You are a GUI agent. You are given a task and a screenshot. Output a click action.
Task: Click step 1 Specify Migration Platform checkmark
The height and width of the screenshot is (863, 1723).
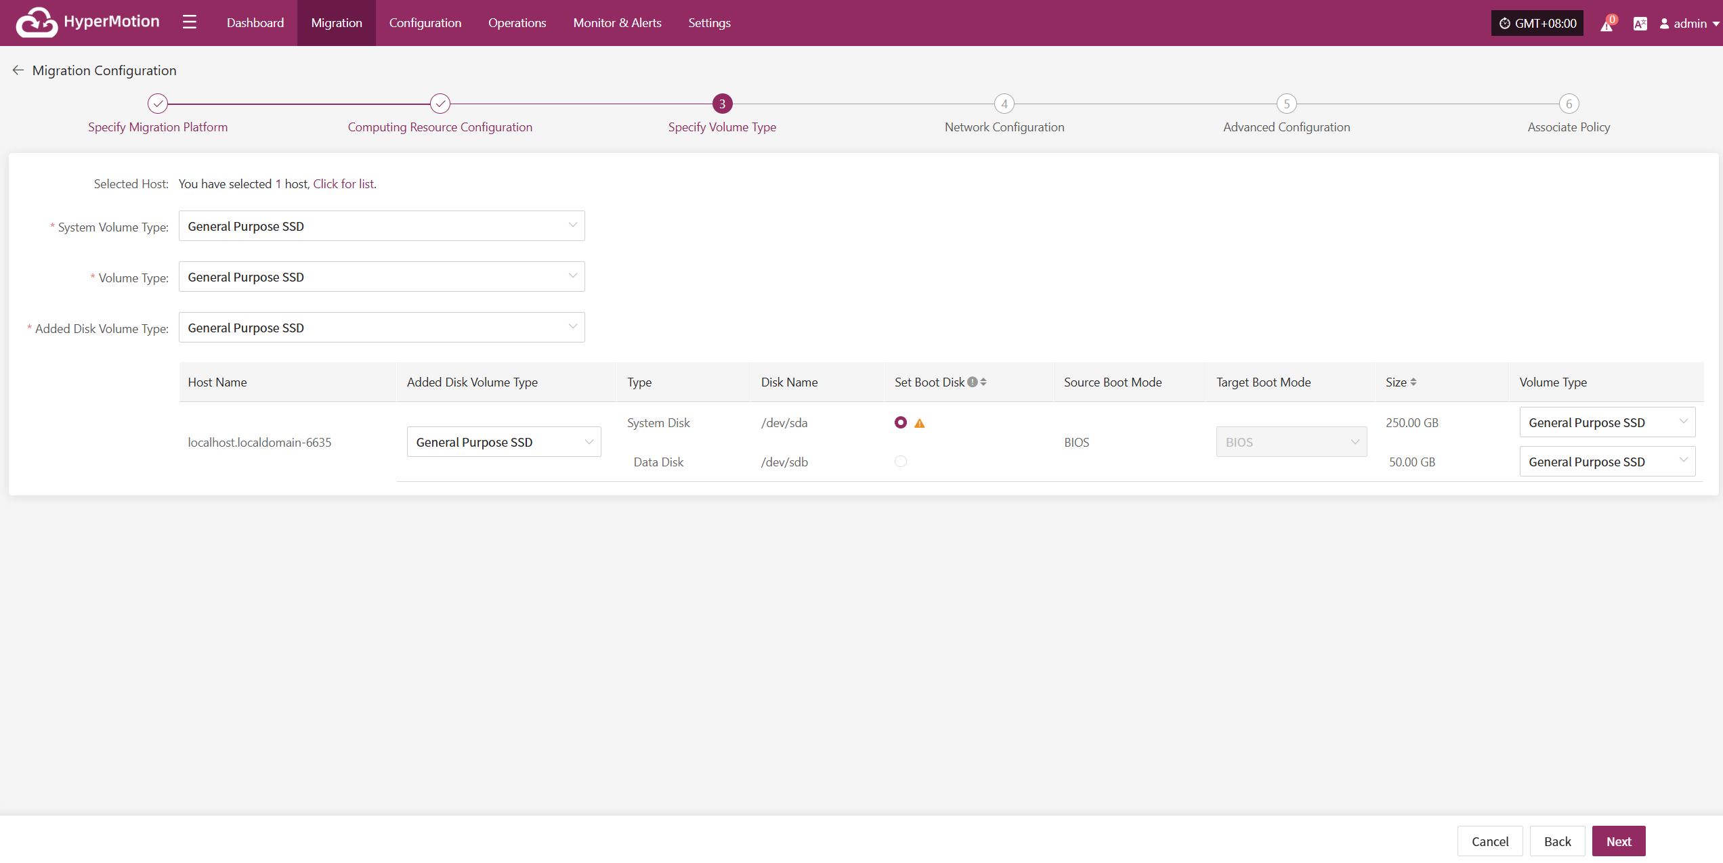pos(158,104)
